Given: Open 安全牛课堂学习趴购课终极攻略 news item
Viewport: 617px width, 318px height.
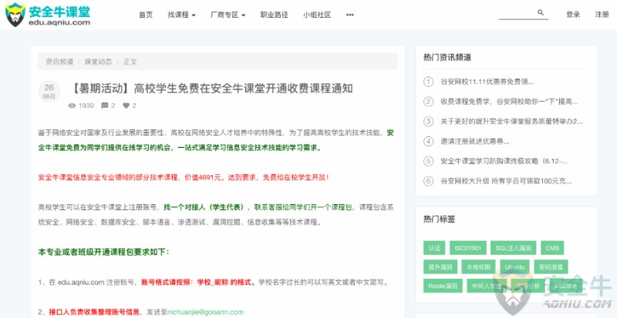Looking at the screenshot, I should [x=504, y=161].
